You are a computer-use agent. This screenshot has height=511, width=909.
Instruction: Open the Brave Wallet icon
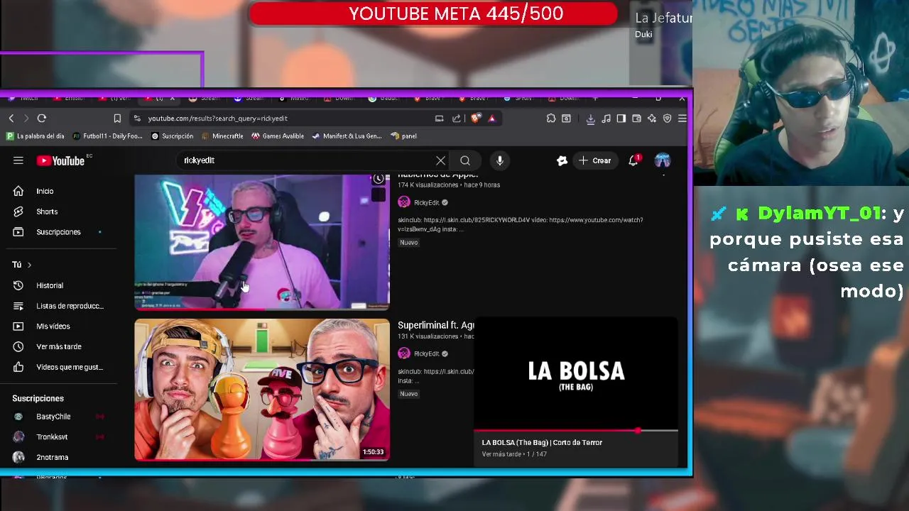coord(636,119)
